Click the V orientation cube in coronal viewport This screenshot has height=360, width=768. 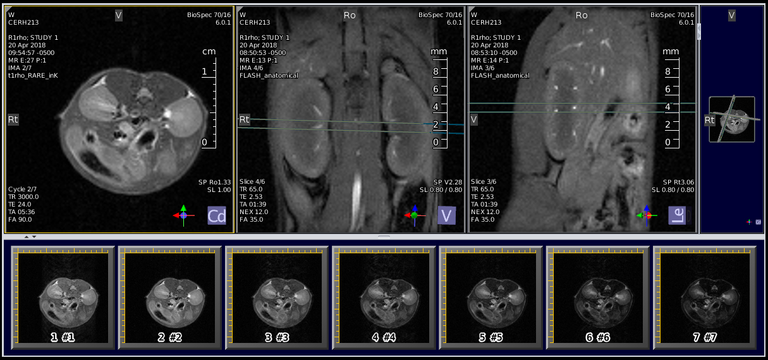pyautogui.click(x=446, y=216)
